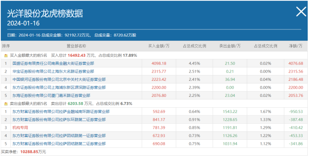Select net amount 2186.48
309x157 pixels.
pyautogui.click(x=296, y=80)
